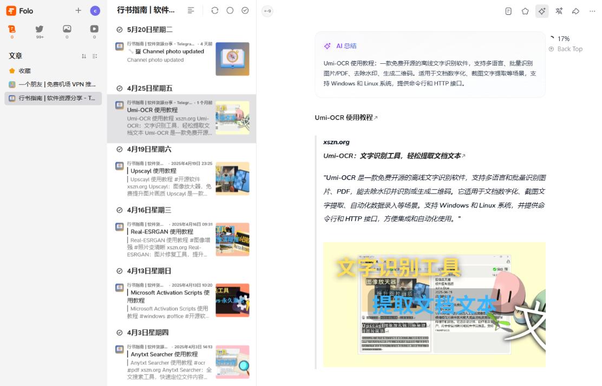Screen dimensions: 602x386
Task: Toggle unread-only circle filter
Action: pyautogui.click(x=230, y=10)
